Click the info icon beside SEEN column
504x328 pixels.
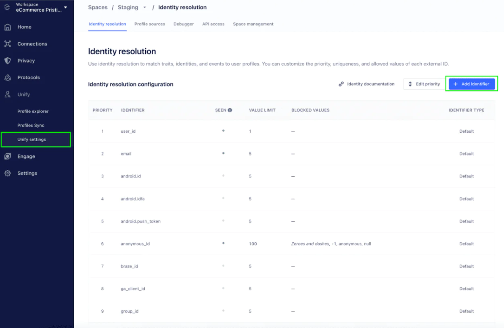[230, 110]
